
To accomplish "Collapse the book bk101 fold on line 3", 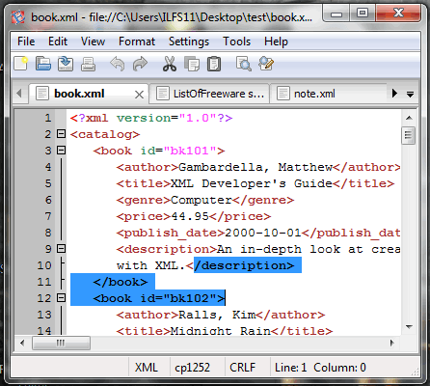I will pos(61,151).
